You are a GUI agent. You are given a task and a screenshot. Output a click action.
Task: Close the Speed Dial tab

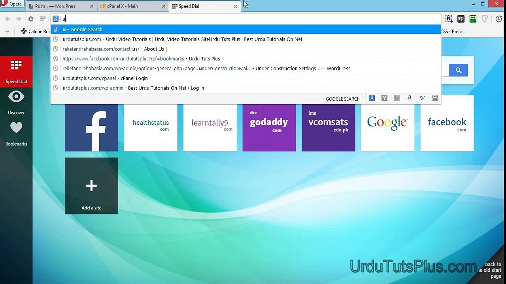235,6
